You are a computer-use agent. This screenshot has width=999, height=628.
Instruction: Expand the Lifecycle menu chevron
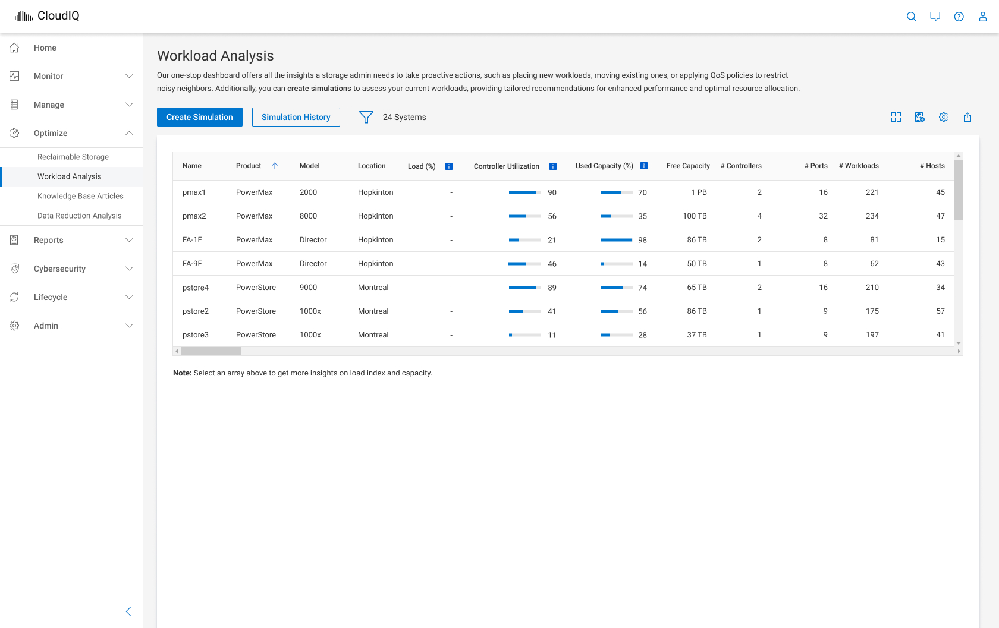[129, 297]
